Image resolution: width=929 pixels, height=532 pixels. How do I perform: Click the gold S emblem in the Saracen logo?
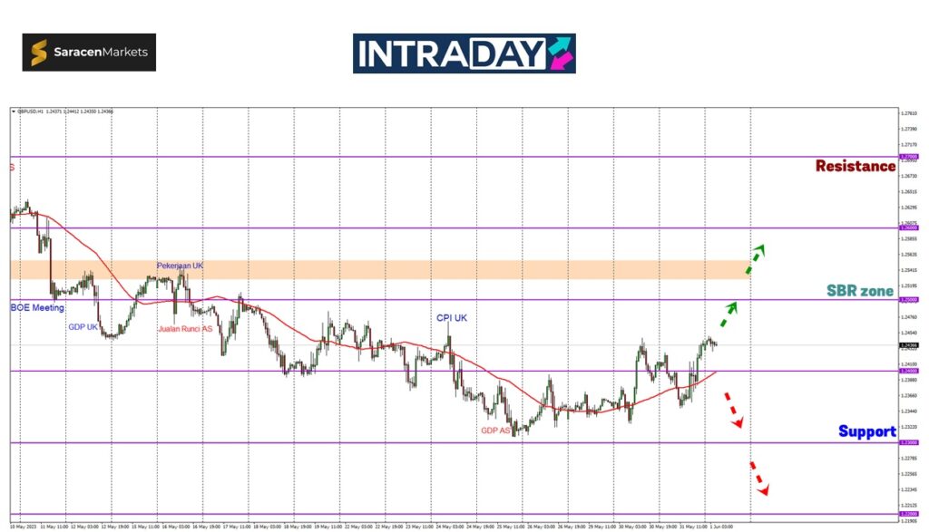tap(39, 53)
